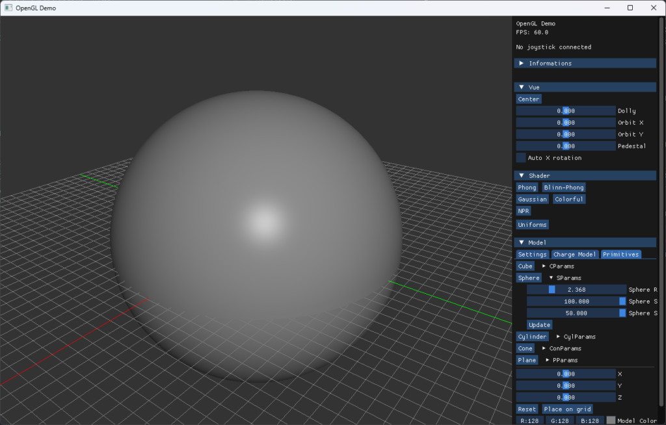Click Update under sphere parameters
This screenshot has height=425, width=666.
539,325
